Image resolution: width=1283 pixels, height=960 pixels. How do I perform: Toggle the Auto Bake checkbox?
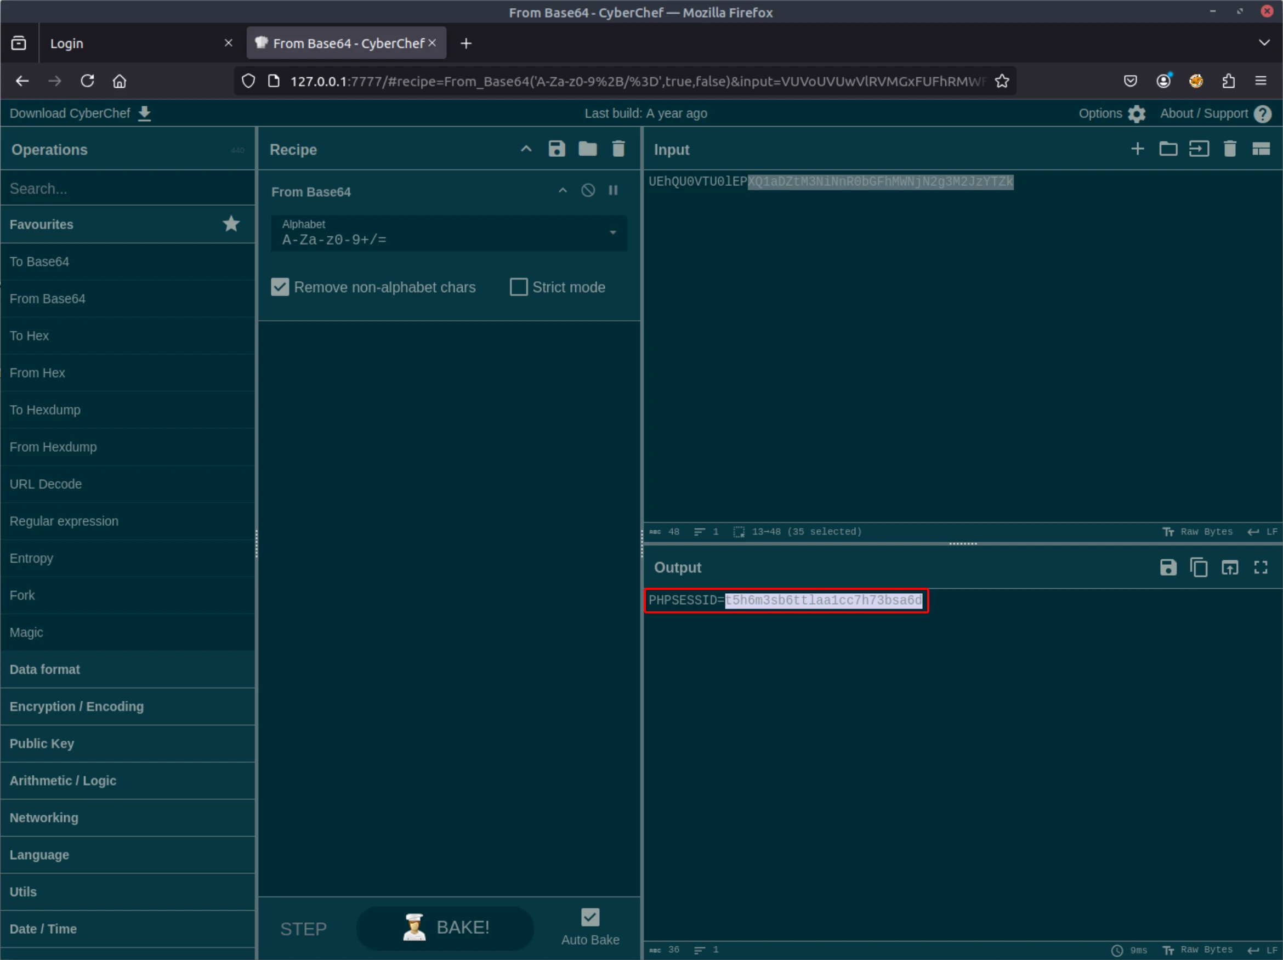point(590,917)
